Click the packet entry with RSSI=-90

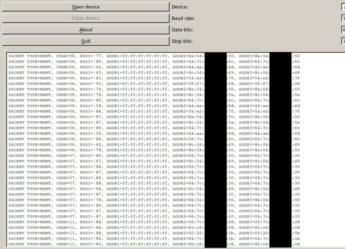pyautogui.click(x=90, y=84)
